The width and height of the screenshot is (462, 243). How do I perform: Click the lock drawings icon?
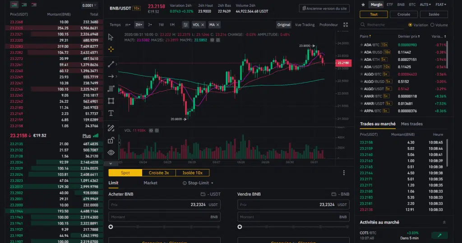(x=111, y=141)
